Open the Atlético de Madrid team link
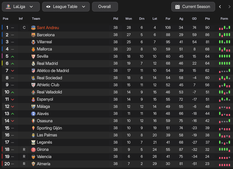This screenshot has width=233, height=169. point(53,71)
